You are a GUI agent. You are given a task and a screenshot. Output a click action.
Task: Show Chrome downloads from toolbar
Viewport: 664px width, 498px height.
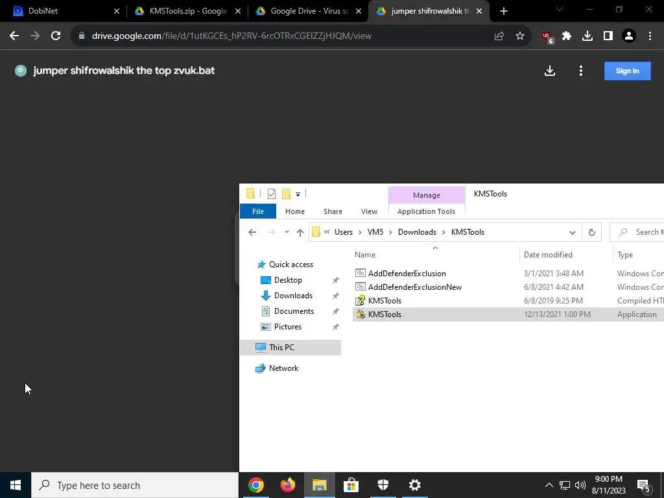[x=587, y=36]
